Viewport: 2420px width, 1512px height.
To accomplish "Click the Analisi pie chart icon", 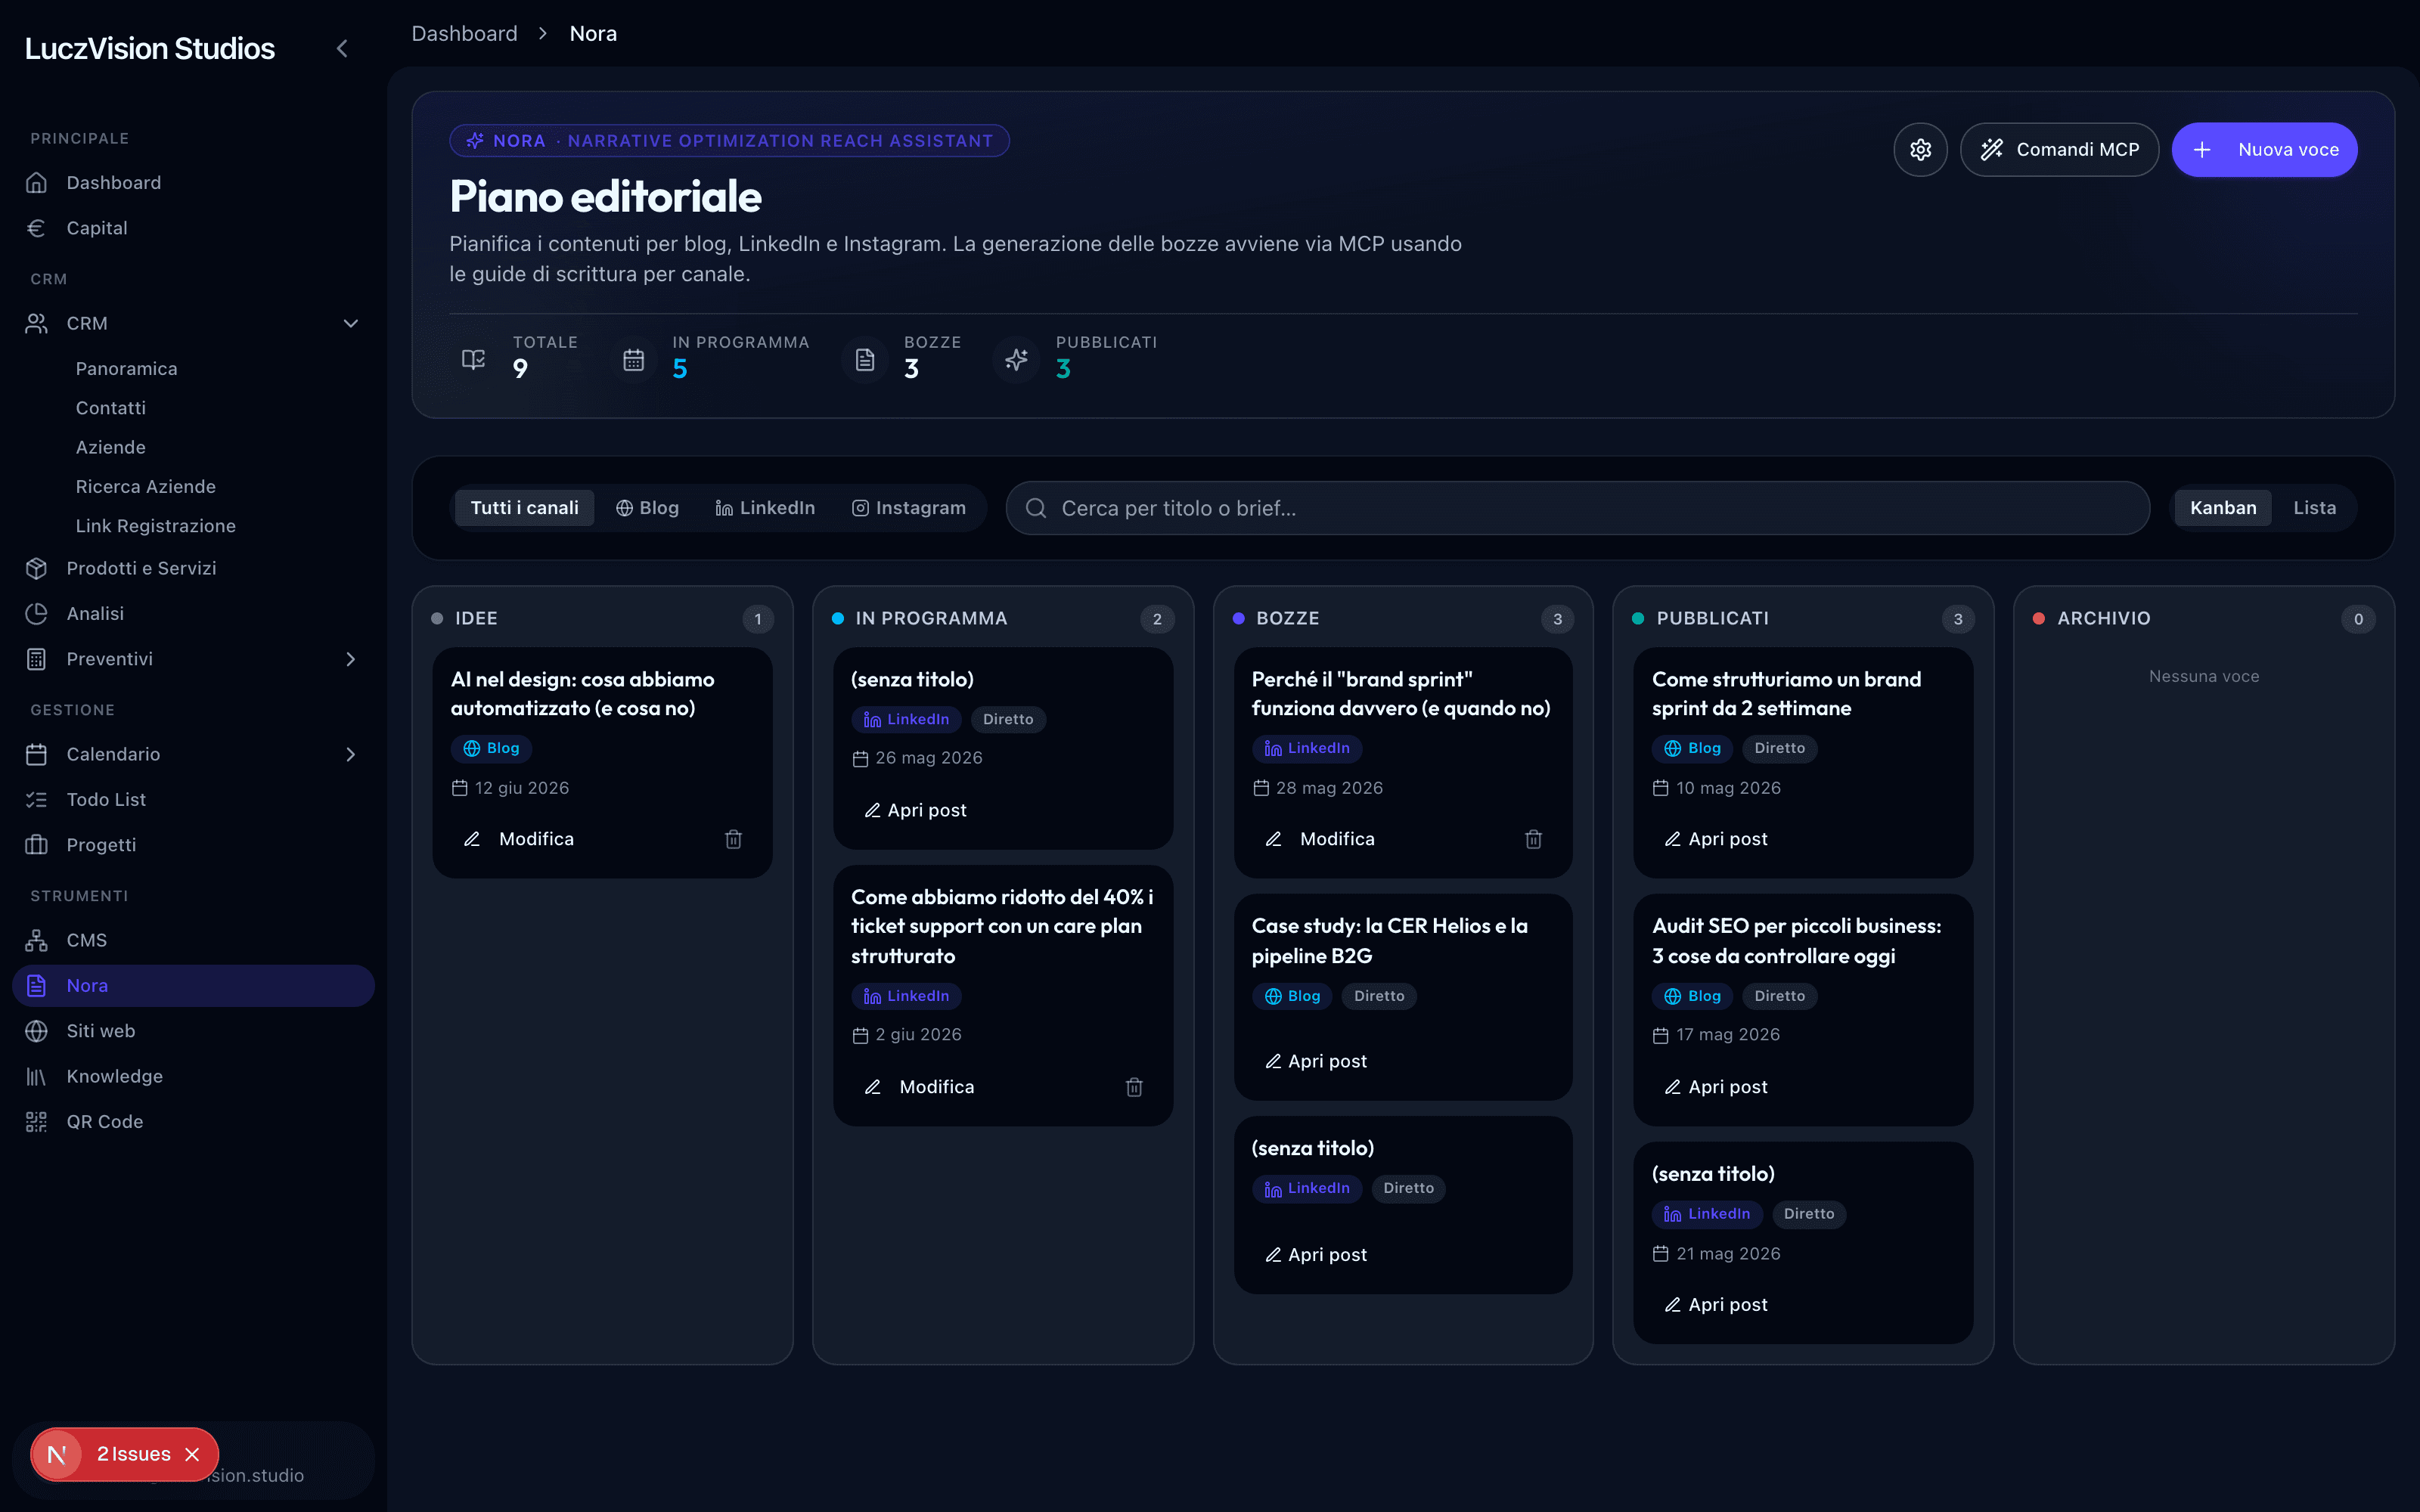I will (37, 613).
